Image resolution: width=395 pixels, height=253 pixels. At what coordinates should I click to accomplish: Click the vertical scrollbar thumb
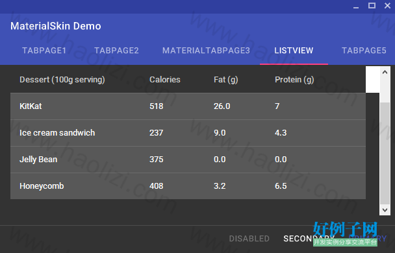(385, 153)
